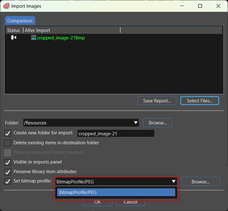Click the red app logo in title bar
The image size is (228, 211).
6,6
